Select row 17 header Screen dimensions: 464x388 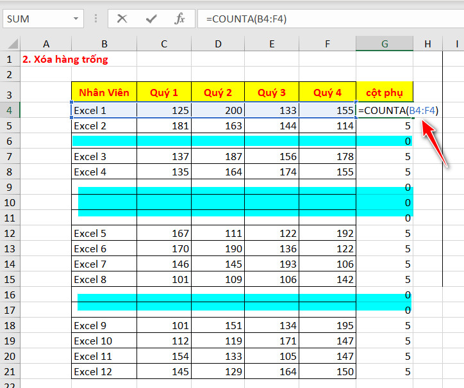(x=10, y=311)
